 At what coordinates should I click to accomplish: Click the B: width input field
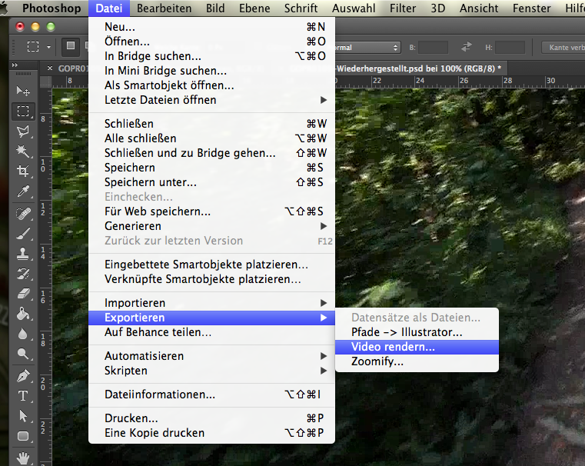tap(433, 48)
